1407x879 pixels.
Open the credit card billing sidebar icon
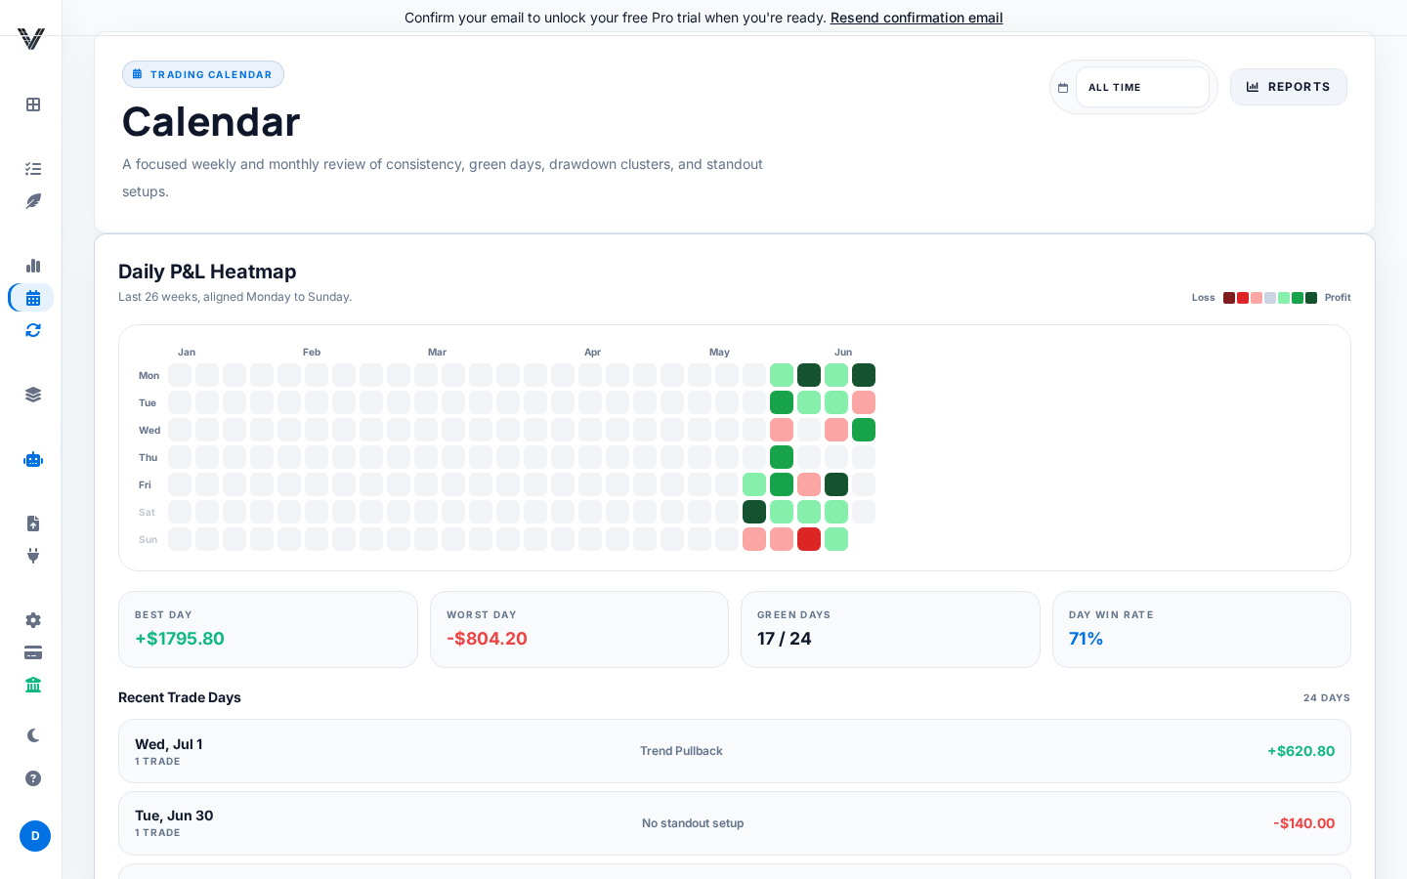click(33, 652)
